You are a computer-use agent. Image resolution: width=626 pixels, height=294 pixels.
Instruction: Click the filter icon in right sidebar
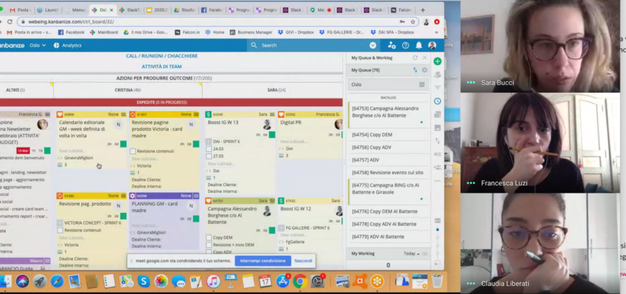(x=437, y=88)
